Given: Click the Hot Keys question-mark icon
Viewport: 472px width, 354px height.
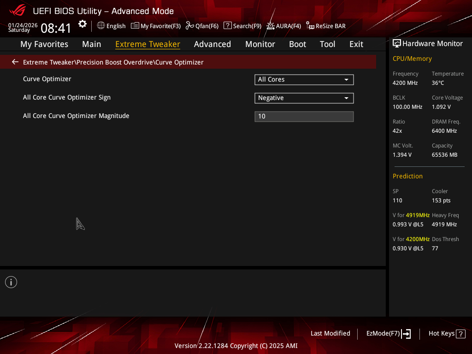Looking at the screenshot, I should tap(460, 334).
